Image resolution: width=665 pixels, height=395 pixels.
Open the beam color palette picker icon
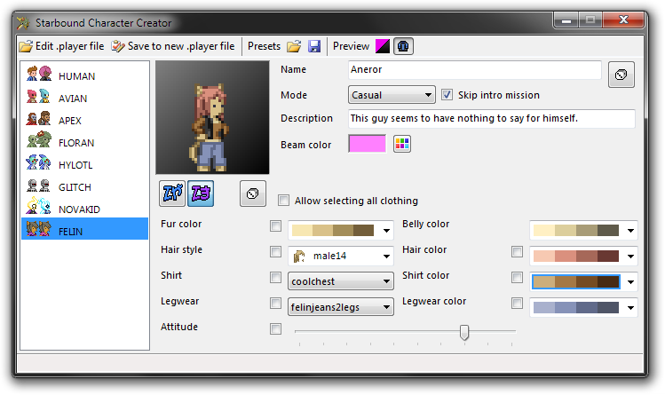(402, 144)
